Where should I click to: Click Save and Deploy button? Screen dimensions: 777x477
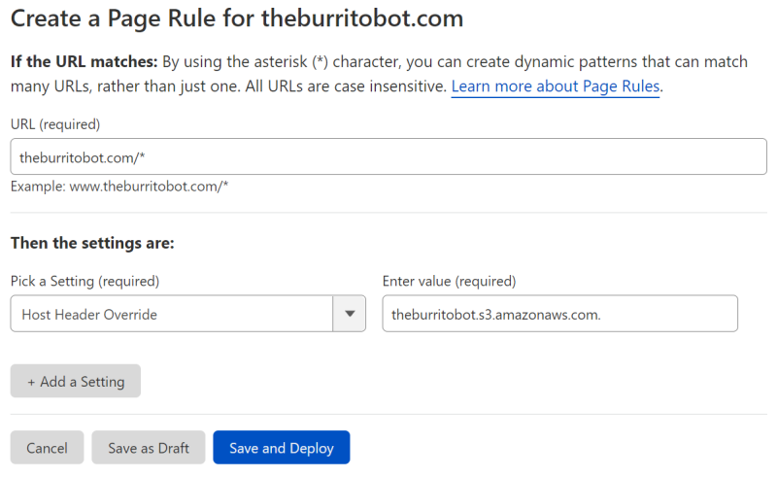point(282,447)
